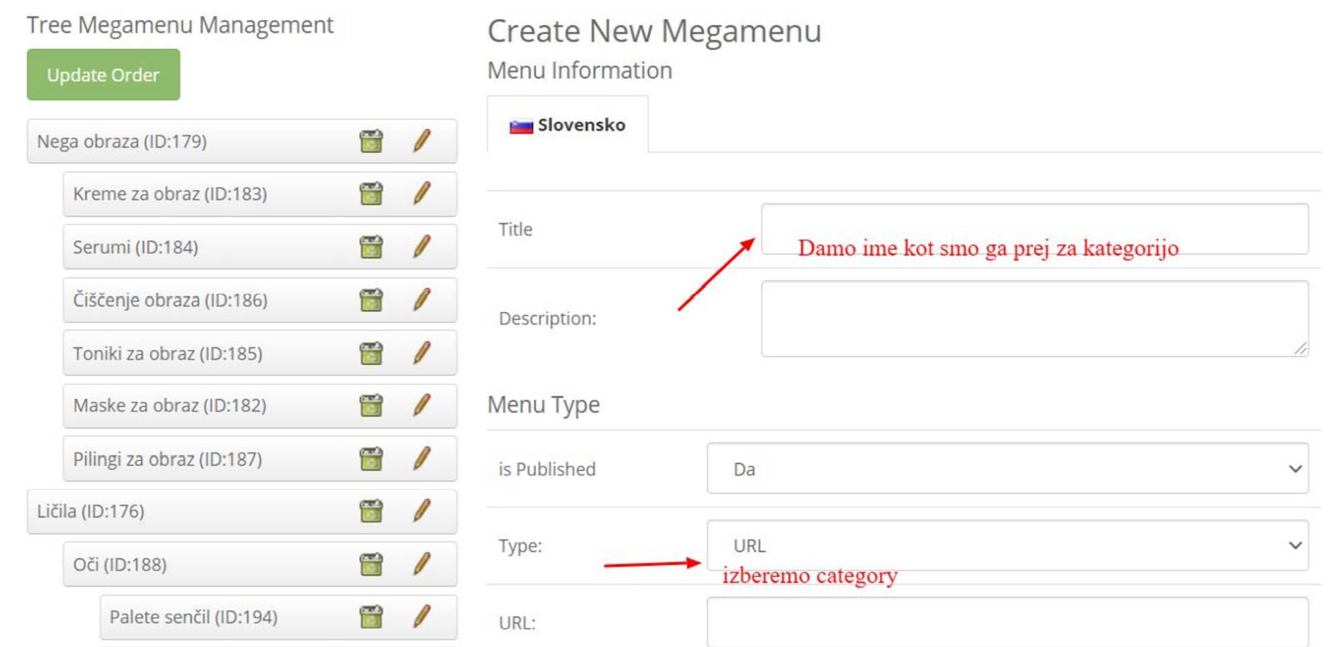This screenshot has width=1330, height=647.
Task: Click the edit pencil for Ličila
Action: [422, 511]
